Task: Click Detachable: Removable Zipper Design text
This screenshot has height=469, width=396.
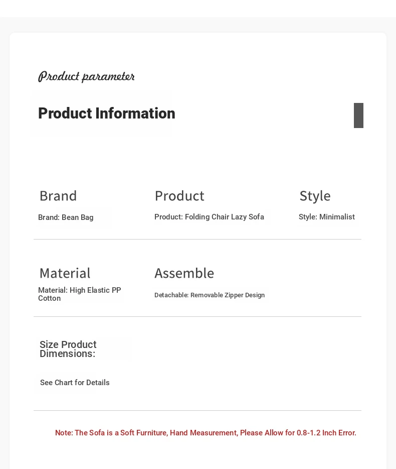Action: [x=210, y=295]
